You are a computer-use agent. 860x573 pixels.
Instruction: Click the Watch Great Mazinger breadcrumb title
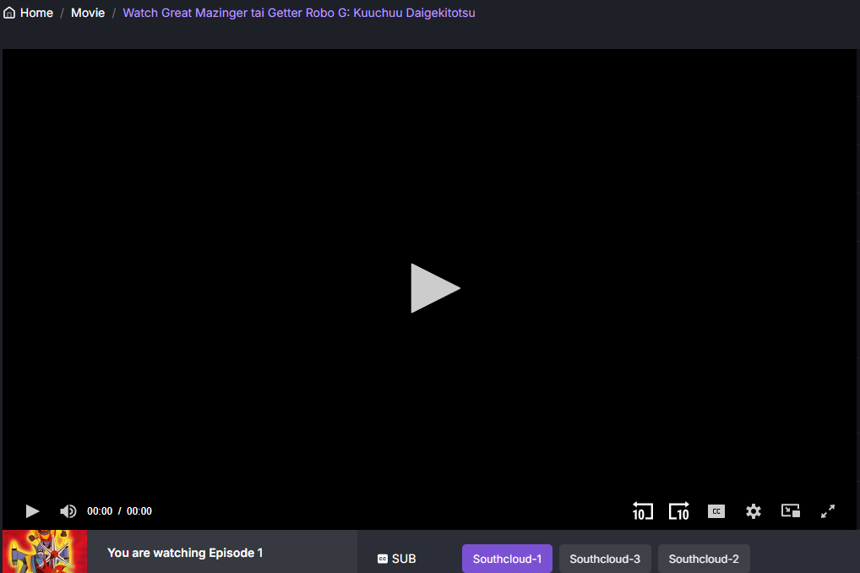point(299,13)
